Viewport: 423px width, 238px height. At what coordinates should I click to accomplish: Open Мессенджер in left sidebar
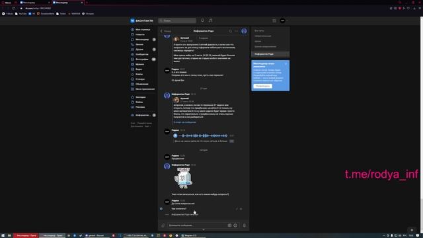pos(143,40)
